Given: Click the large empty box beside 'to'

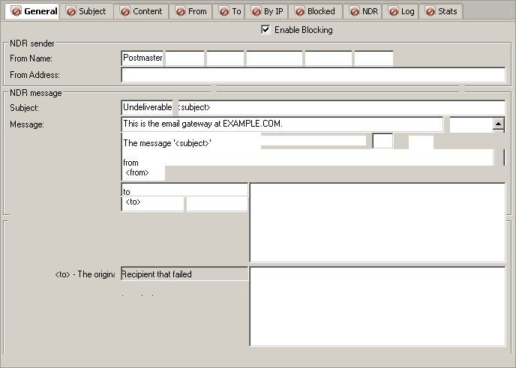Looking at the screenshot, I should tap(377, 222).
